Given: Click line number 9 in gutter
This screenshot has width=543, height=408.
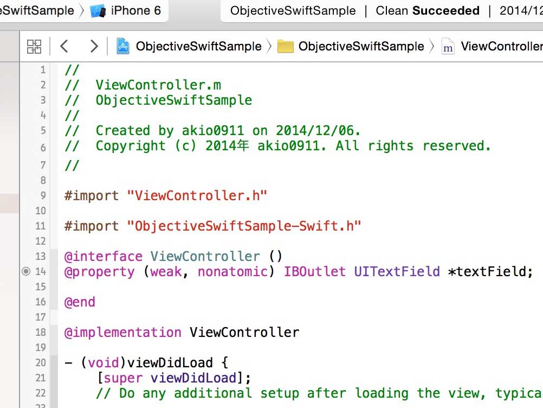Looking at the screenshot, I should pos(43,195).
